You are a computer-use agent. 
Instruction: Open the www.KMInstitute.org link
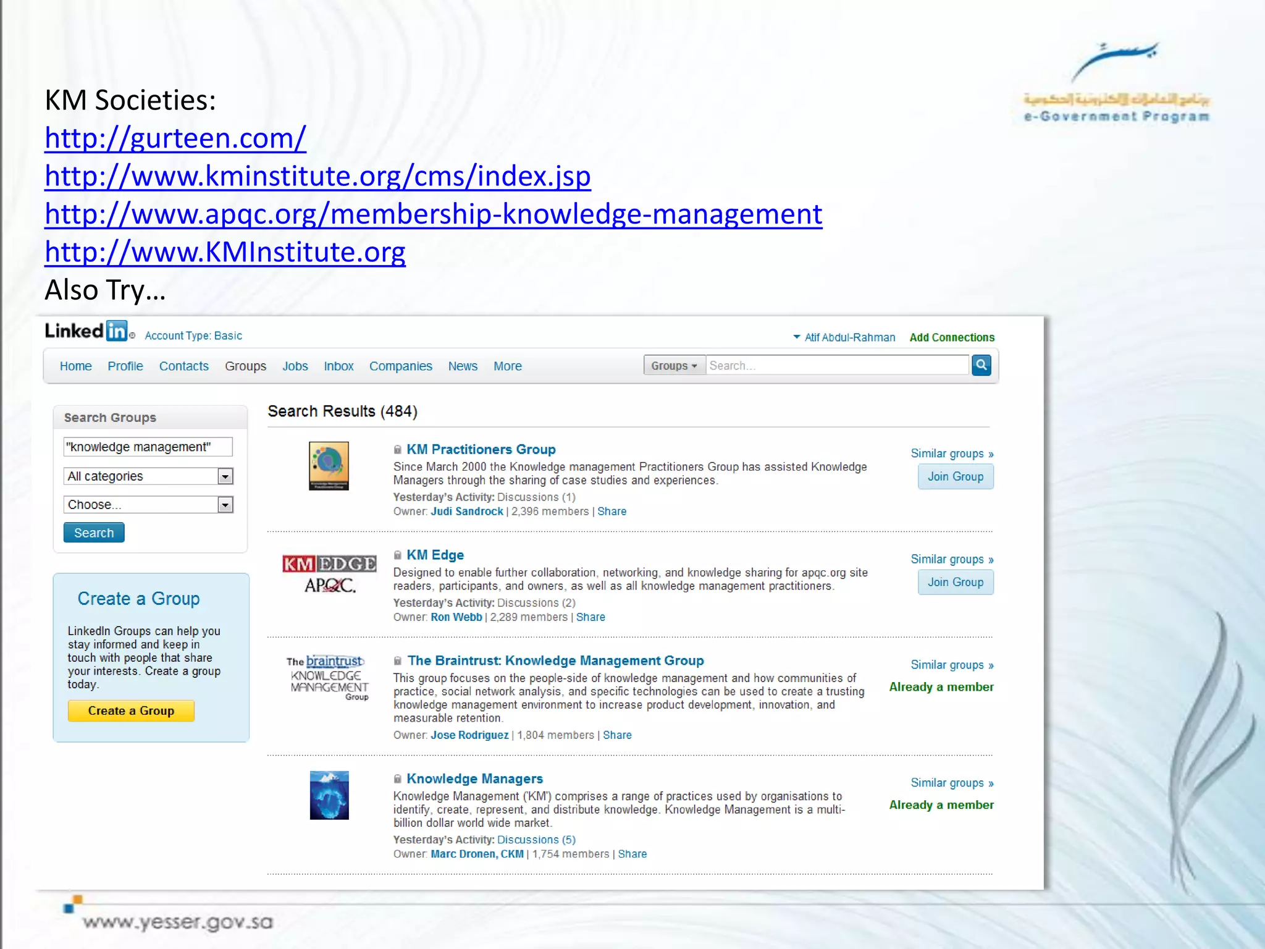(x=225, y=252)
